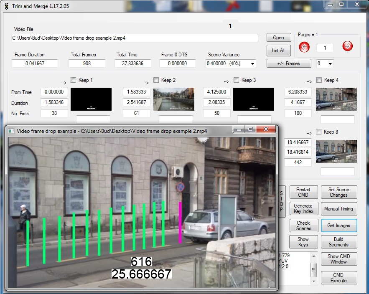Click Keep 1 From Time field 0.000000
This screenshot has width=369, height=294.
click(x=54, y=92)
